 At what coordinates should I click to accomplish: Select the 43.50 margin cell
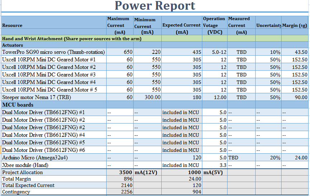point(295,52)
